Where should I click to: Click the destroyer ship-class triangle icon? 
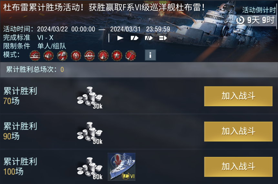click(120, 38)
